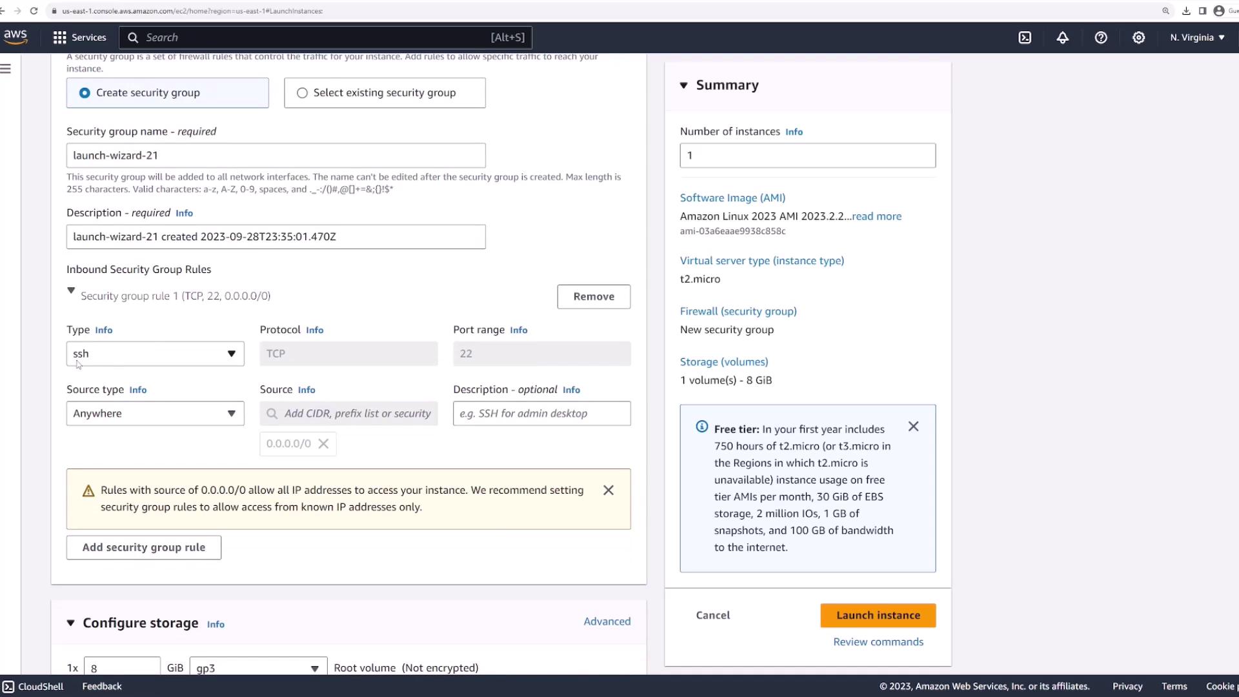Close the Free tier info box
Viewport: 1239px width, 697px height.
click(913, 427)
